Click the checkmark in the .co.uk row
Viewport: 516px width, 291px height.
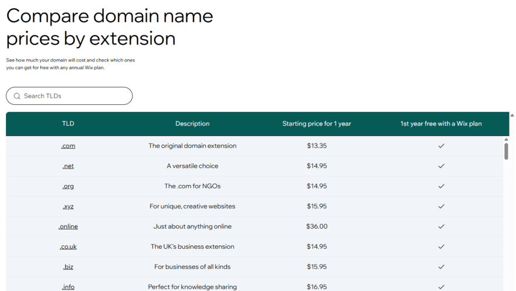pos(442,247)
